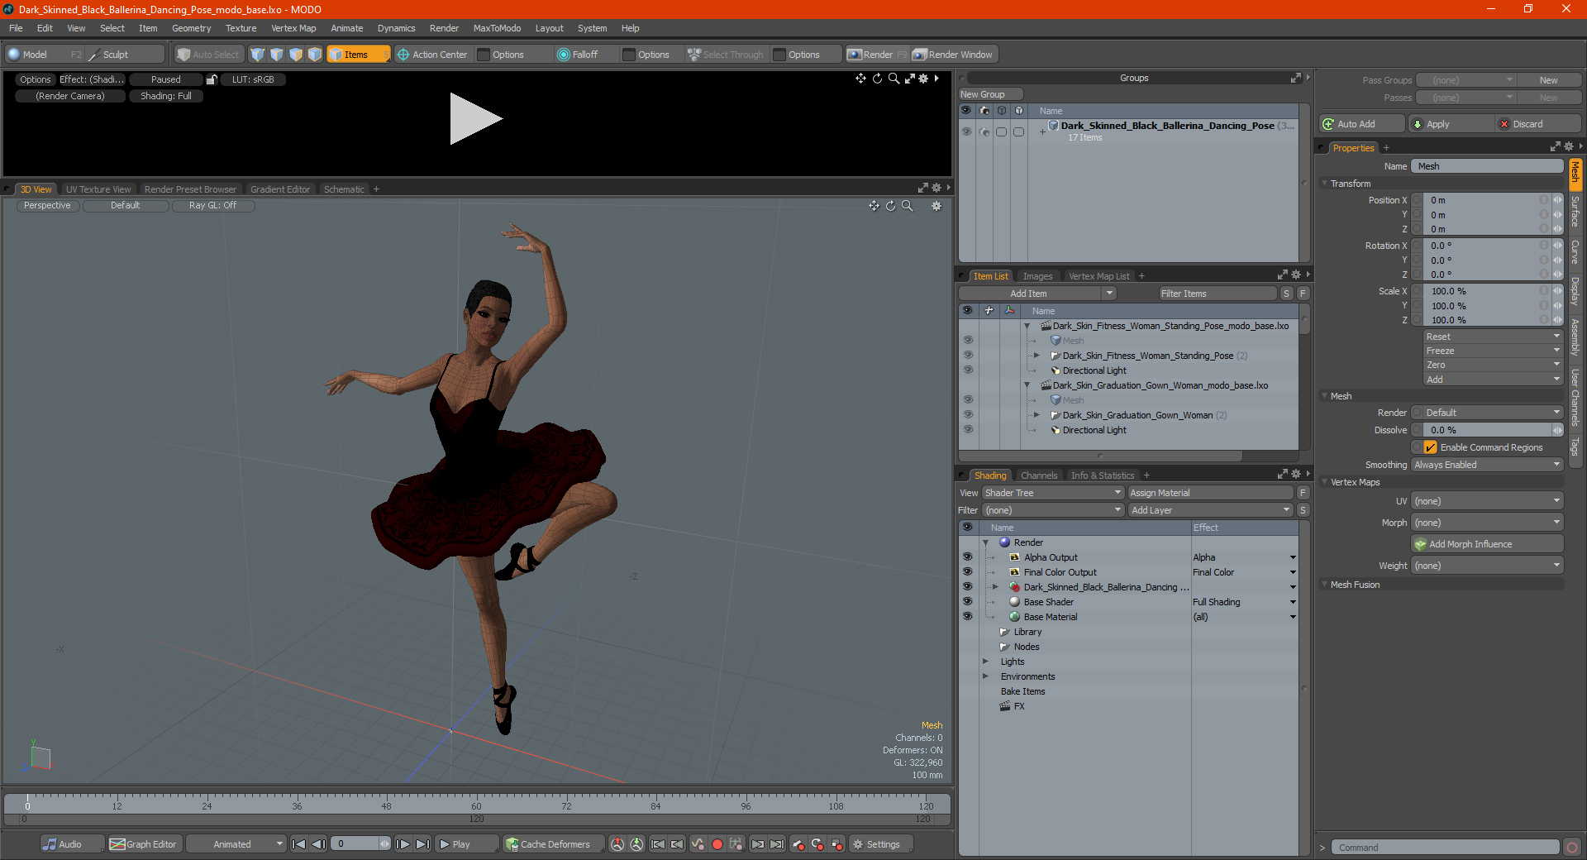Viewport: 1587px width, 860px height.
Task: Hide Dark_Skin_Graduation_Gown_Woman item
Action: point(968,415)
